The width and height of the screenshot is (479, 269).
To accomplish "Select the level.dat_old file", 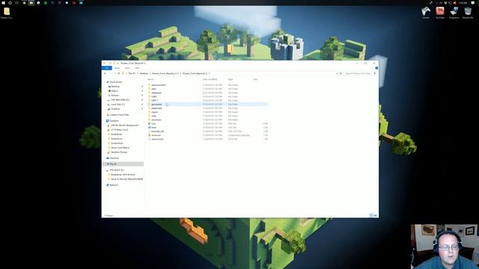I will [x=157, y=132].
